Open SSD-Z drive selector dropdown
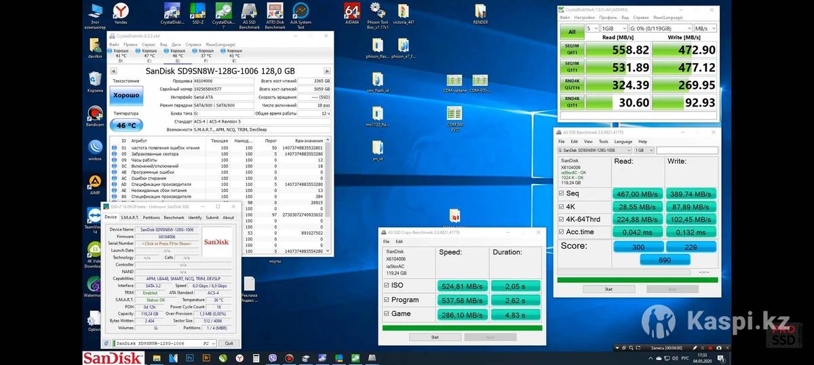 click(x=212, y=343)
